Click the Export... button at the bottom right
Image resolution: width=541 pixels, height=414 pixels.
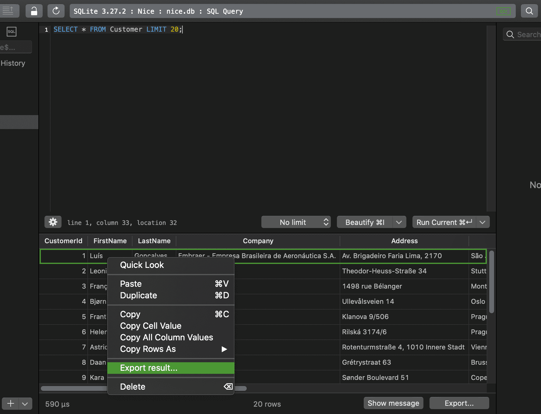459,403
